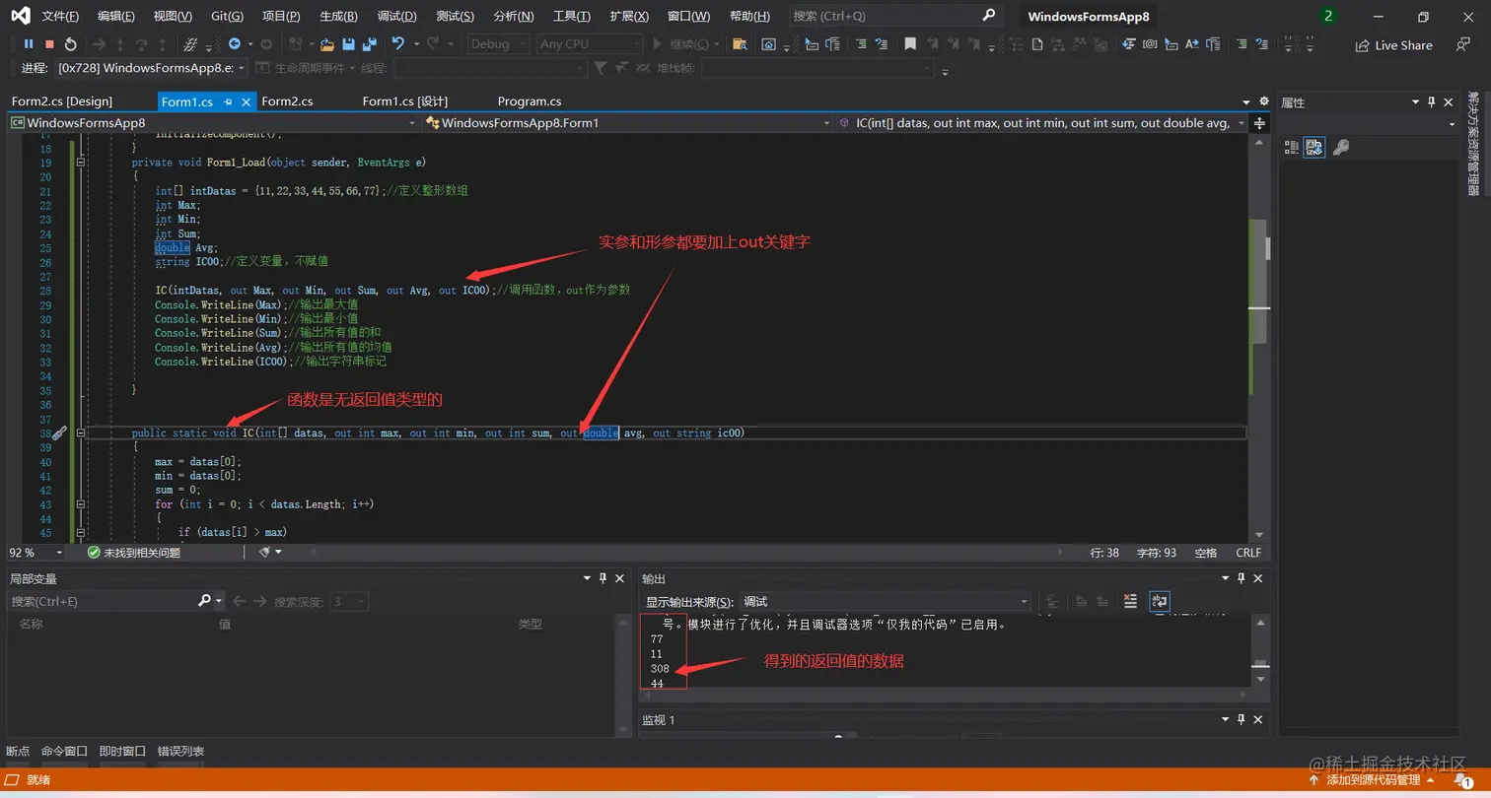Open the WindowsFormsApp8 project scope dropdown
Screen dimensions: 1491x798
(214, 123)
